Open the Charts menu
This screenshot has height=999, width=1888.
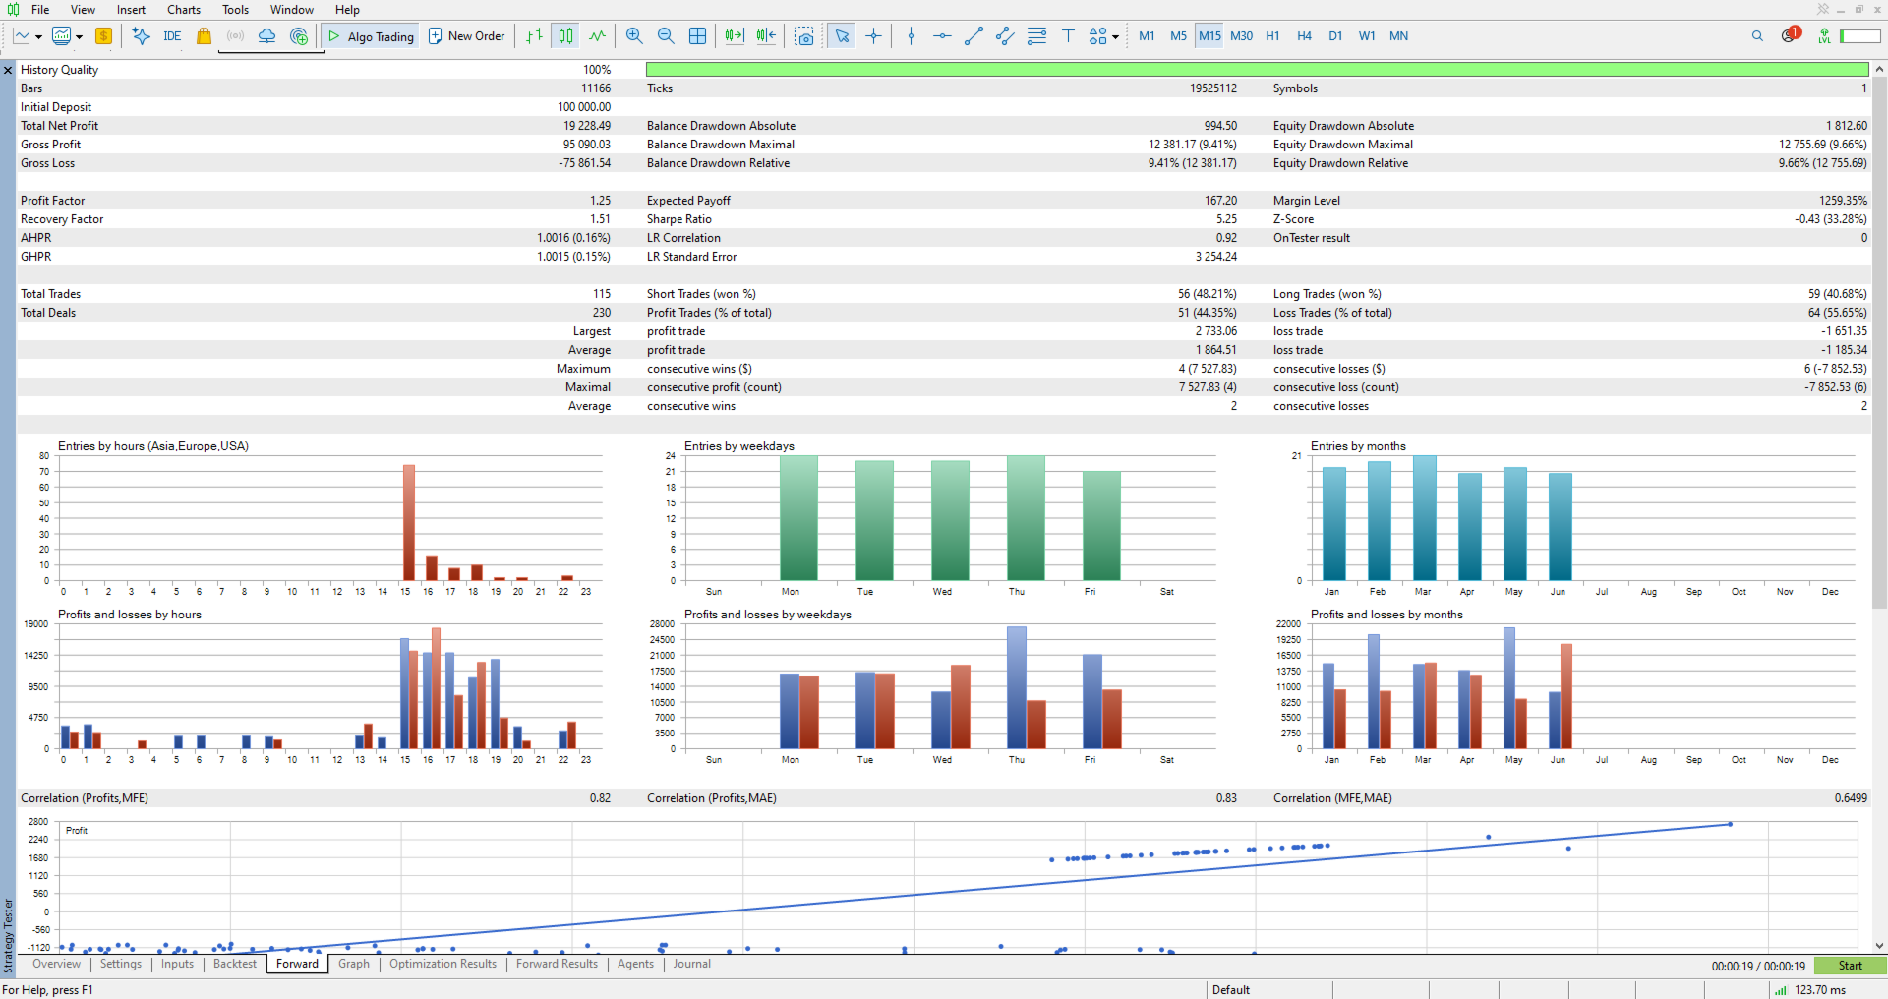pos(184,10)
